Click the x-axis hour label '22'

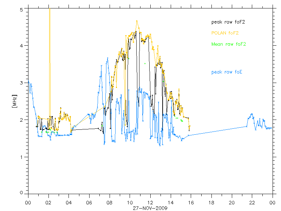(252, 203)
